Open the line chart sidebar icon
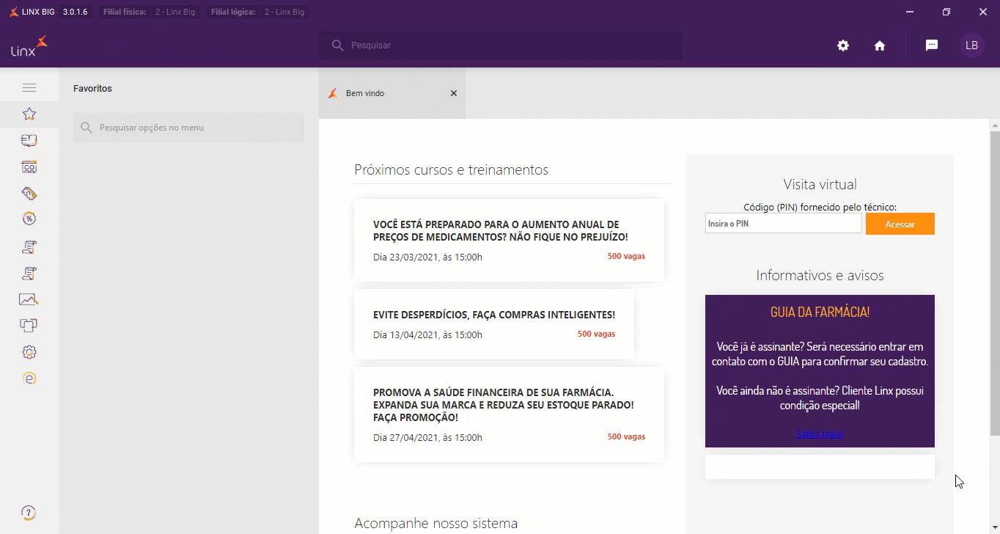This screenshot has width=1000, height=534. click(29, 299)
